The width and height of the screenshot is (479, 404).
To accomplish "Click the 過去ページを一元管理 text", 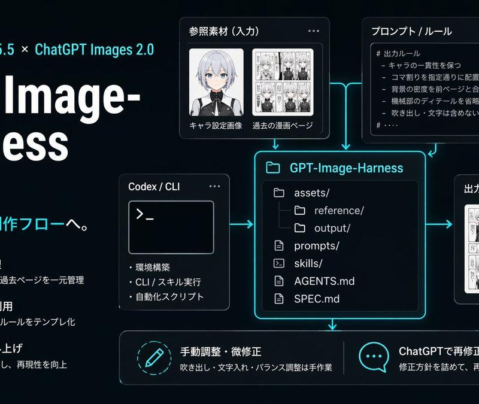I will [x=42, y=280].
